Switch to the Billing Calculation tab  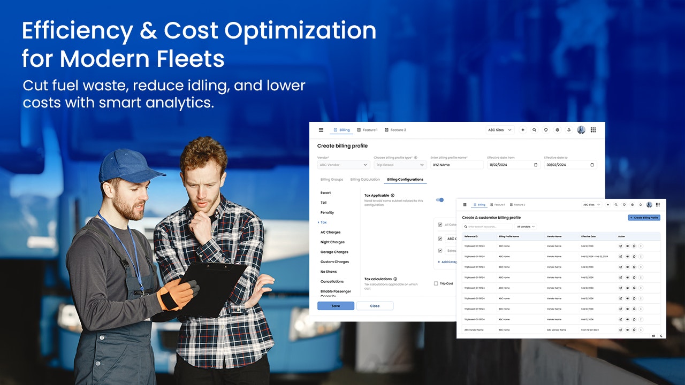[365, 180]
